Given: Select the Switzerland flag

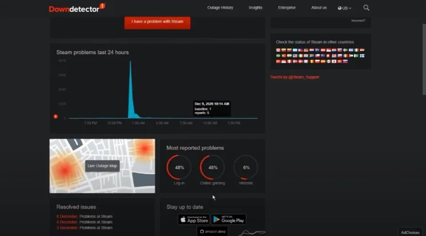Looking at the screenshot, I should (328, 56).
